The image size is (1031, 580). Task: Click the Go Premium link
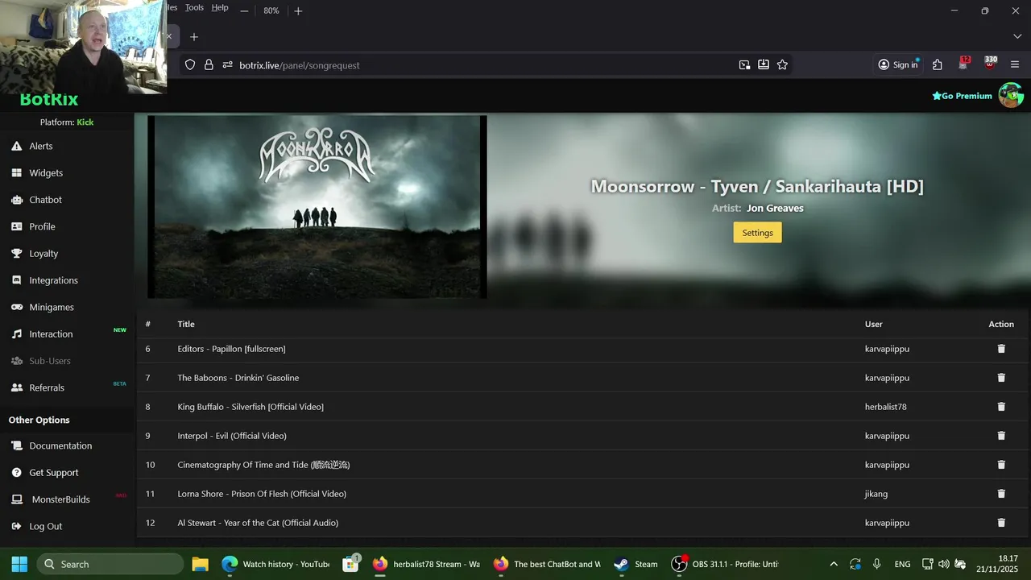click(962, 96)
